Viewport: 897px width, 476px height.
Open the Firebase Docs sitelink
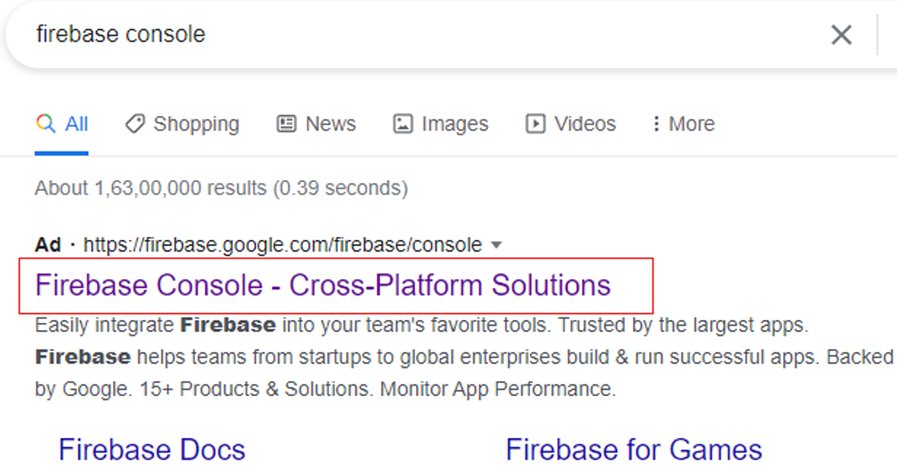click(152, 449)
